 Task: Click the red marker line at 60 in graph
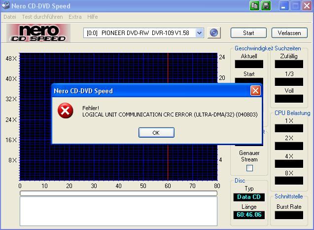pyautogui.click(x=168, y=68)
